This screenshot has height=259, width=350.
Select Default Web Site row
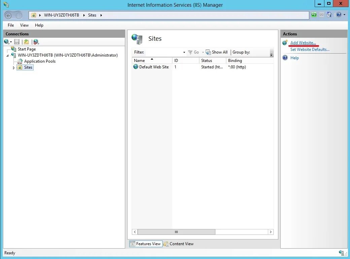coord(203,67)
